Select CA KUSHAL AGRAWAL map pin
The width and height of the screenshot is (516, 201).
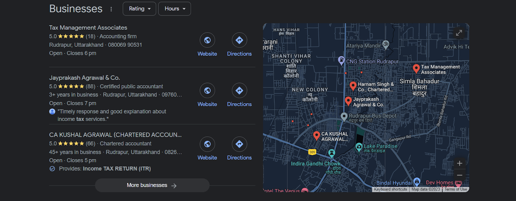[317, 136]
